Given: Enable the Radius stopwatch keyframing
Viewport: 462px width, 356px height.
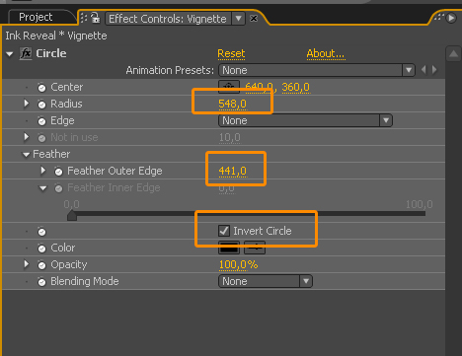Looking at the screenshot, I should [x=41, y=105].
